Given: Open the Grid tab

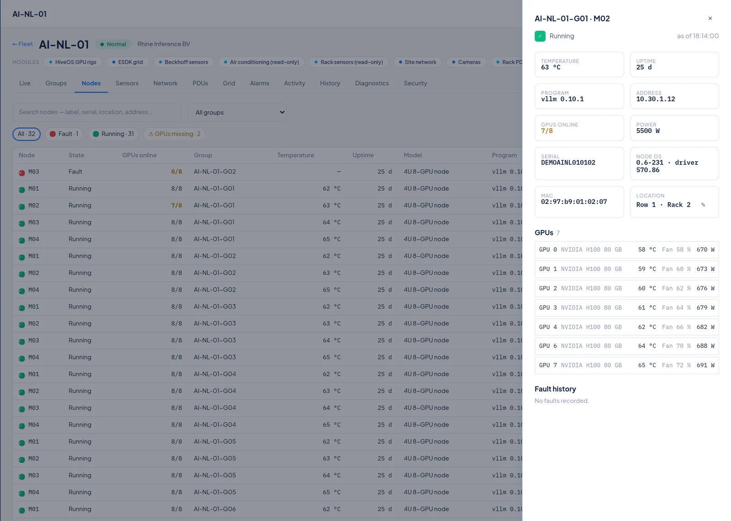Looking at the screenshot, I should [229, 83].
